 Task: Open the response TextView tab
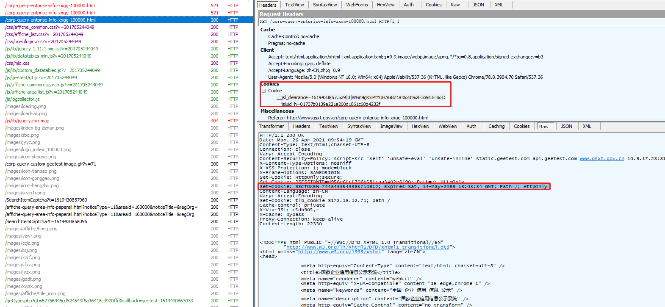tap(329, 126)
